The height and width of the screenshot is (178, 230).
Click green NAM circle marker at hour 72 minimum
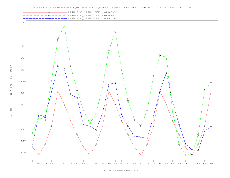click(185, 155)
